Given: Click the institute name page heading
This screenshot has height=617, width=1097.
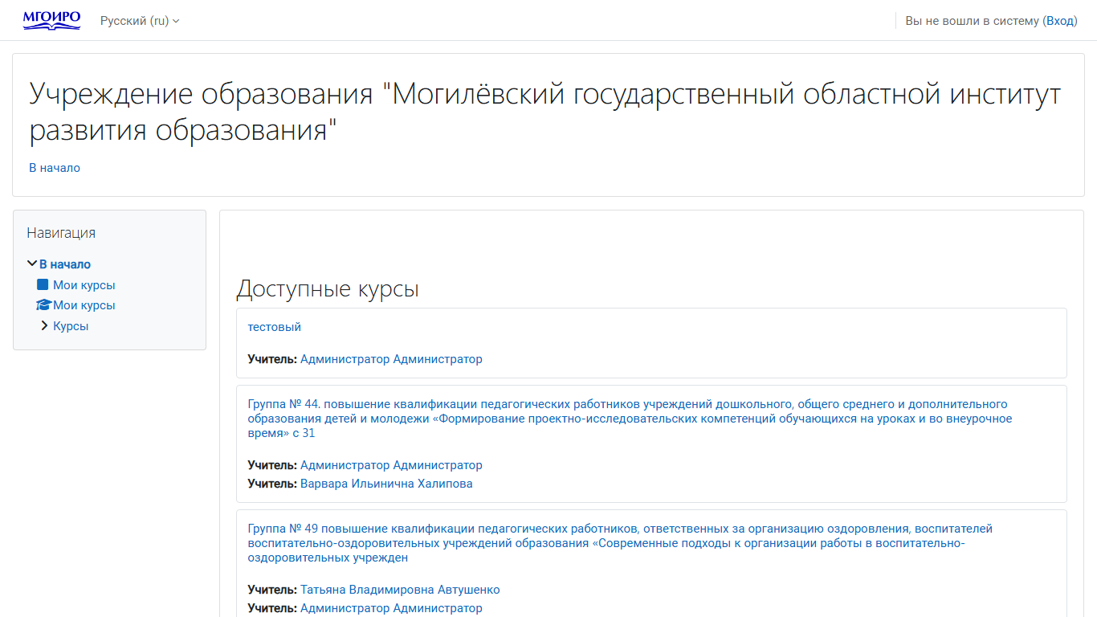Looking at the screenshot, I should (x=545, y=112).
